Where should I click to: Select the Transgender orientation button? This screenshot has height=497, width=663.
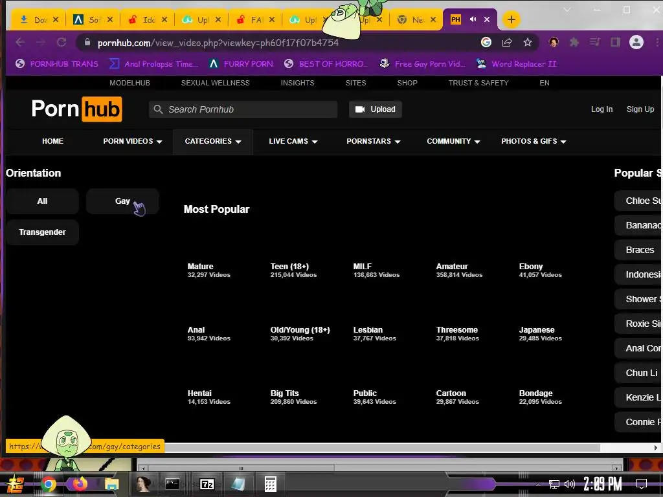(x=42, y=232)
